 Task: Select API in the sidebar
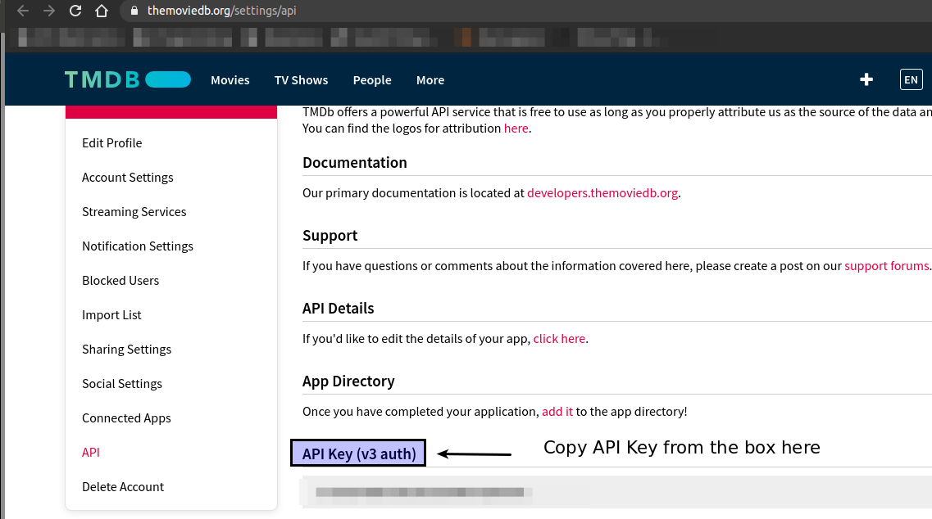[x=91, y=453]
